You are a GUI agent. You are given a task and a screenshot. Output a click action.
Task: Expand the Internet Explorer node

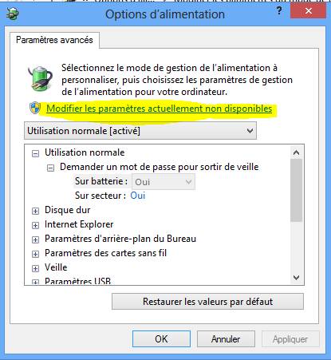pyautogui.click(x=35, y=225)
